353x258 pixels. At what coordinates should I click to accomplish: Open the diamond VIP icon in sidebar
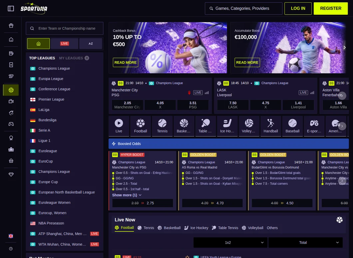(11, 174)
